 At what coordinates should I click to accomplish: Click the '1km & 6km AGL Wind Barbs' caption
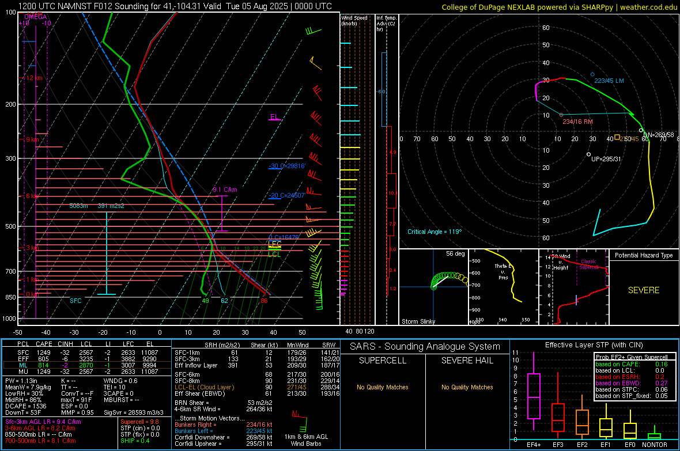(306, 440)
